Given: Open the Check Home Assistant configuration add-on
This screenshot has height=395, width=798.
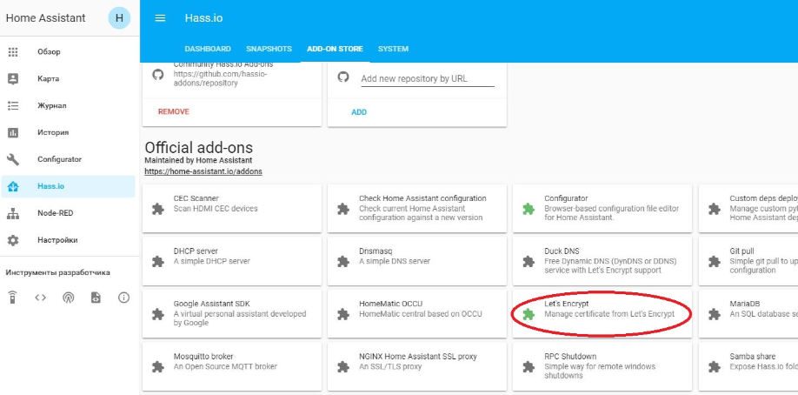Looking at the screenshot, I should 417,209.
